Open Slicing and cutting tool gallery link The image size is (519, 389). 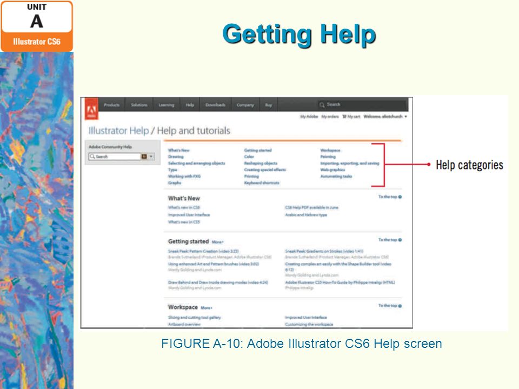194,317
